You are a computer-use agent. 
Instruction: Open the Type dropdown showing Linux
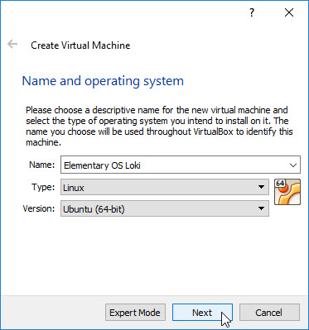165,188
